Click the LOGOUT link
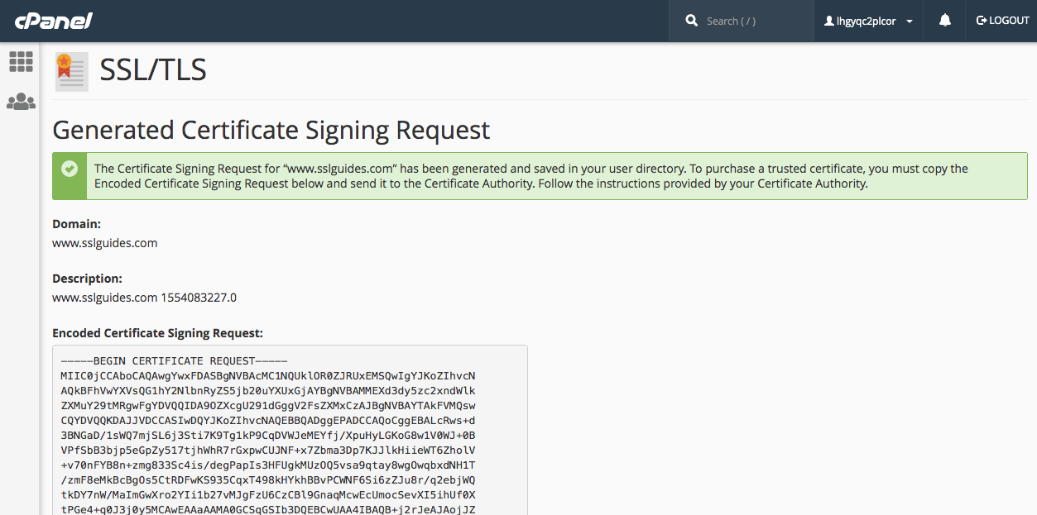This screenshot has width=1037, height=515. coord(1001,20)
